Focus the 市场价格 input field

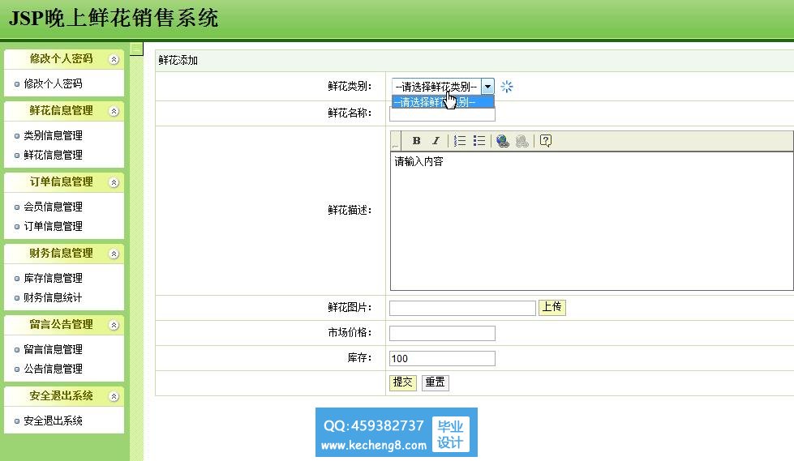(x=442, y=334)
